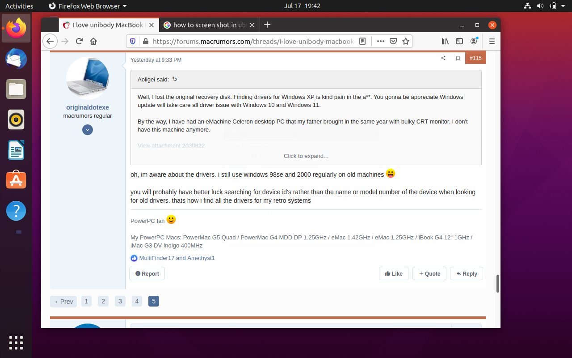This screenshot has height=358, width=572.
Task: Go to thread page 4
Action: pyautogui.click(x=137, y=301)
